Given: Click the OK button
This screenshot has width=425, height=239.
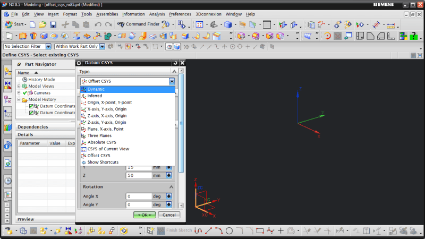Looking at the screenshot, I should tap(144, 215).
